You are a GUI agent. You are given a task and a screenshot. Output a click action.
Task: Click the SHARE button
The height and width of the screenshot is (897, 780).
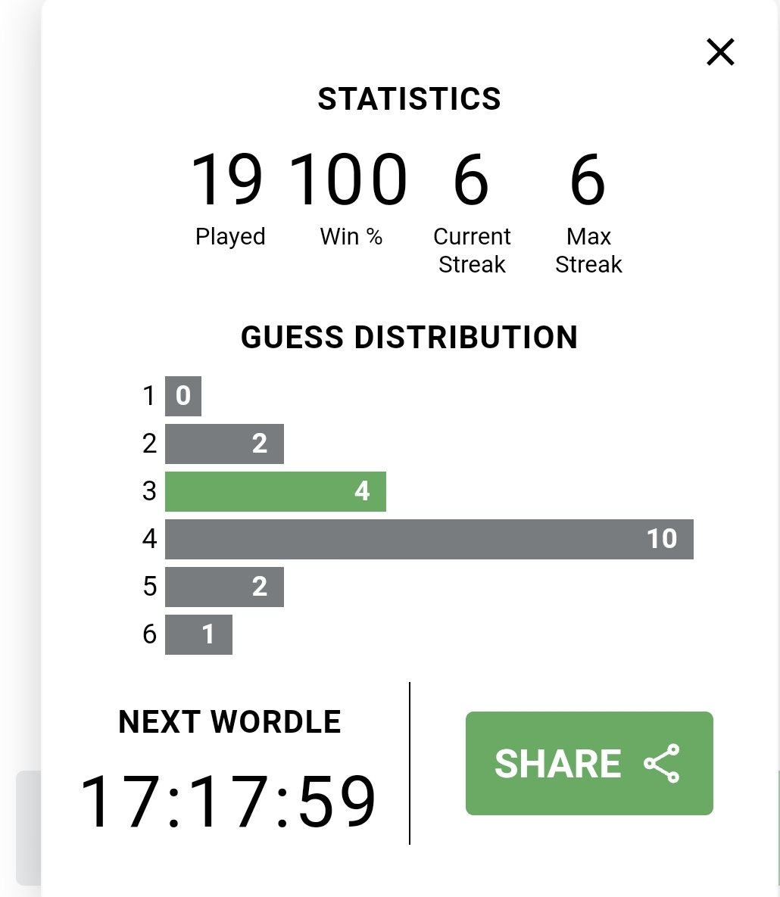pyautogui.click(x=589, y=763)
